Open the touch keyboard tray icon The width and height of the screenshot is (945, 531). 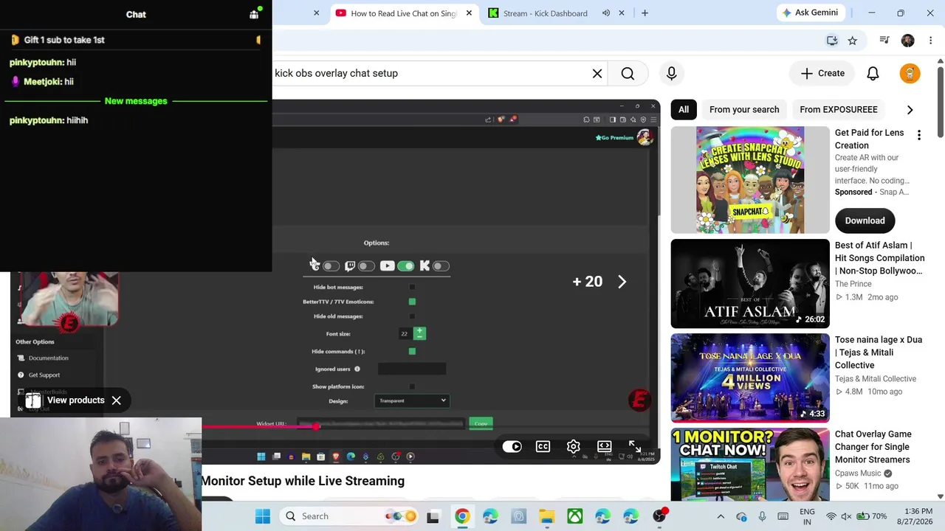(783, 516)
